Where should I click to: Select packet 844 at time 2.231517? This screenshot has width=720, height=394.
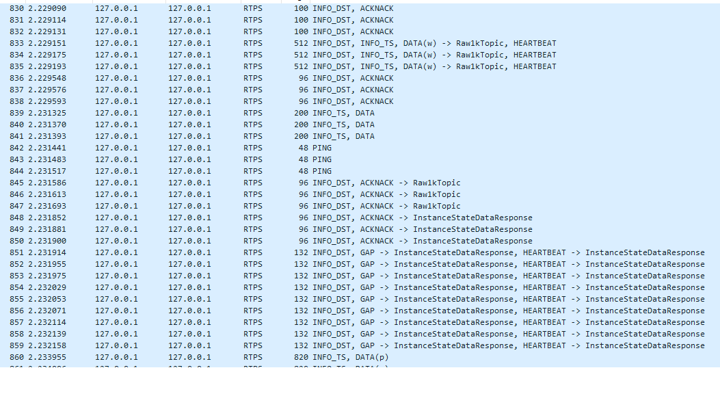(x=360, y=171)
